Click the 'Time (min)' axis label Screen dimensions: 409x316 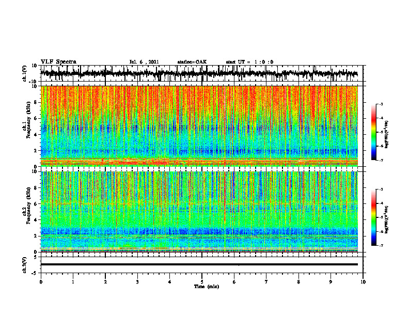tap(207, 287)
